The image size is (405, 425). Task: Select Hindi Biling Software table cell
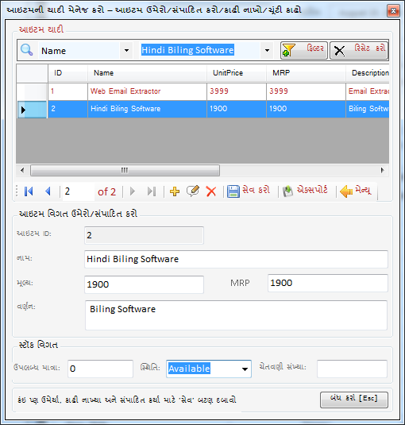tap(147, 109)
